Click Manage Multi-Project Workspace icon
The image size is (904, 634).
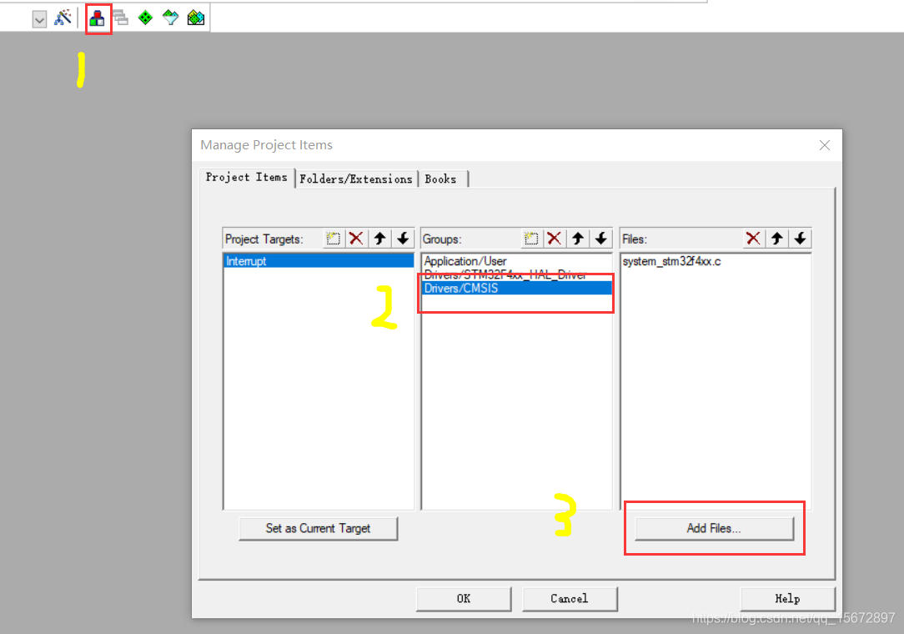click(x=121, y=18)
